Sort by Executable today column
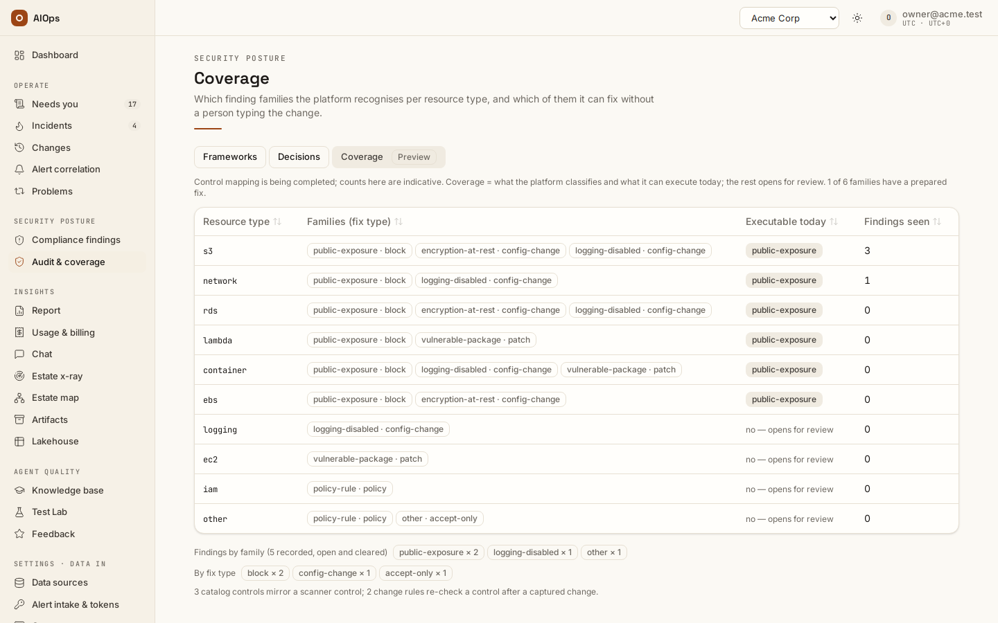Image resolution: width=998 pixels, height=623 pixels. click(x=792, y=222)
